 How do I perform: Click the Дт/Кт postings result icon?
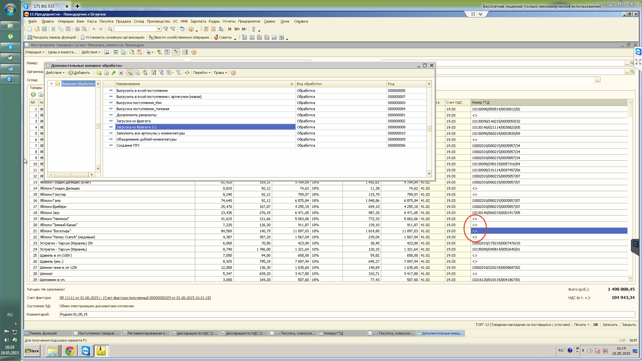[159, 52]
